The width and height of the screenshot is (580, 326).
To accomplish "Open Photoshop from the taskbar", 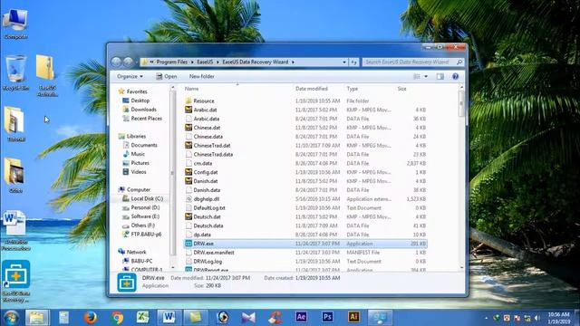I will pos(327,317).
